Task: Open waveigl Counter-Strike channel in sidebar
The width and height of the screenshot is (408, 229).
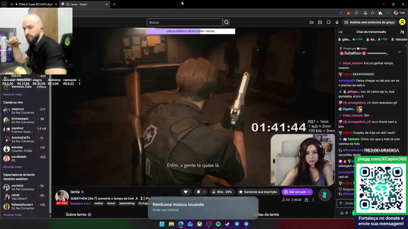Action: click(x=25, y=149)
